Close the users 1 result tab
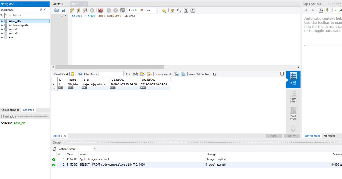 65,136
